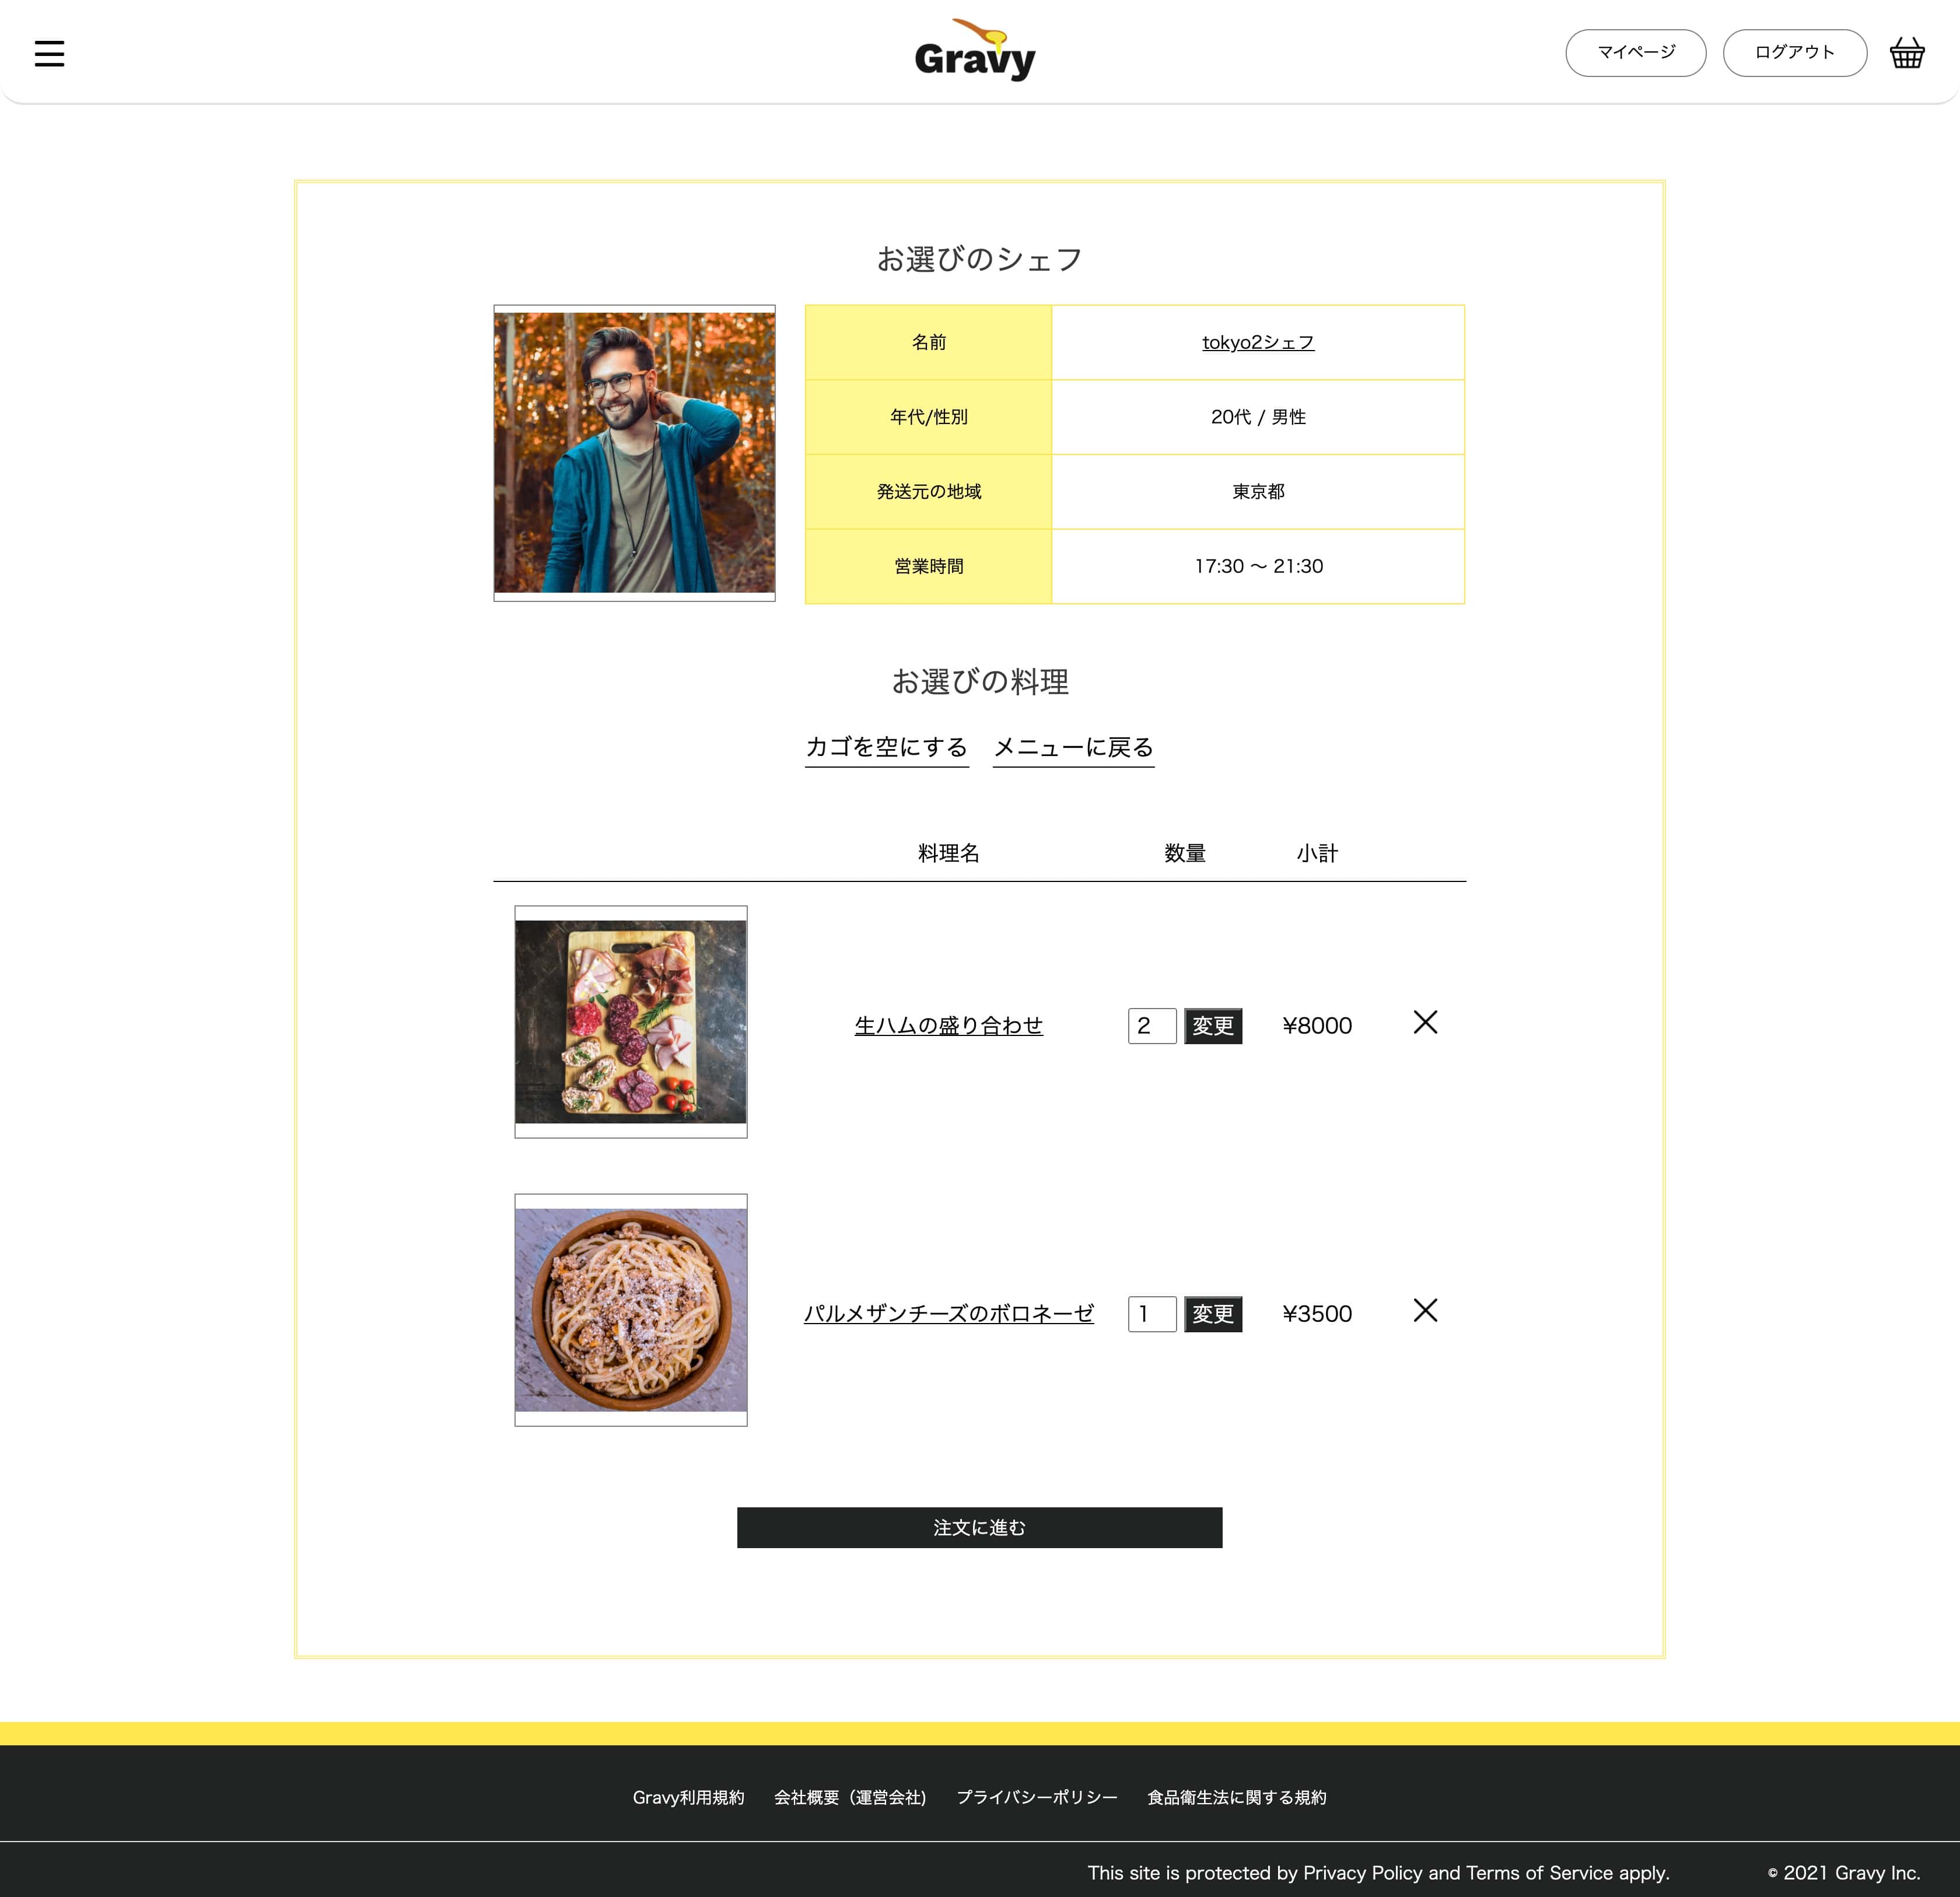Open the パルメザンチーズのボロネーゼ dish page
The height and width of the screenshot is (1897, 1960).
pos(948,1314)
